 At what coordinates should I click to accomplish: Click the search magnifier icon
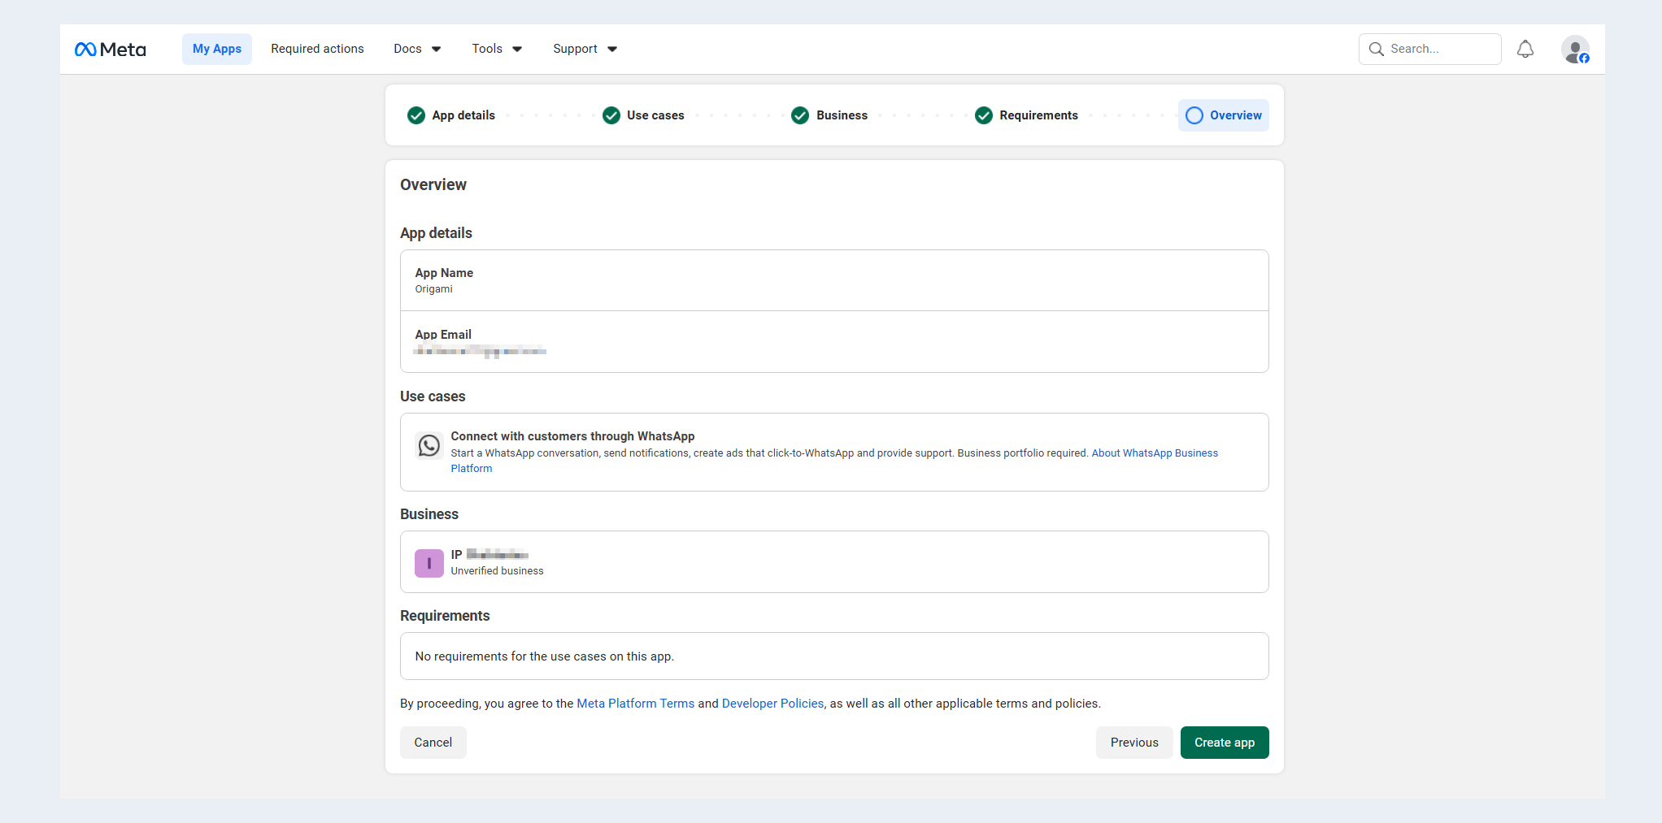[x=1376, y=50]
